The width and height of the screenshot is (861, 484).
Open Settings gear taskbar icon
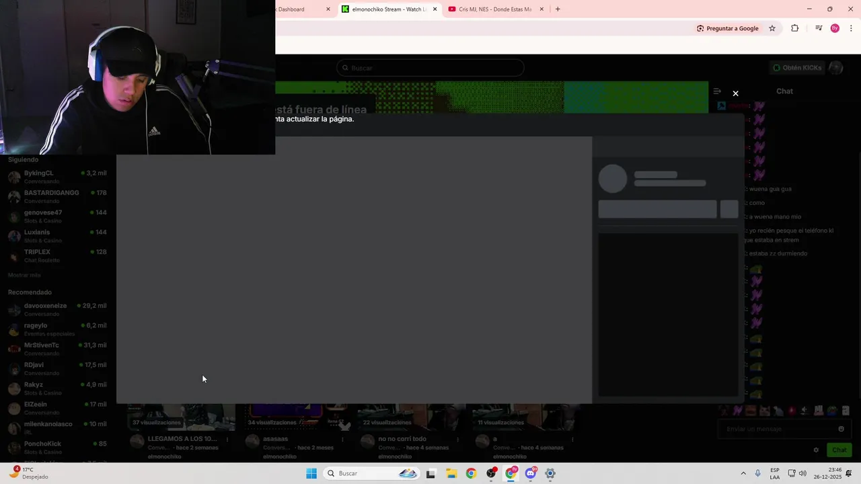tap(550, 473)
